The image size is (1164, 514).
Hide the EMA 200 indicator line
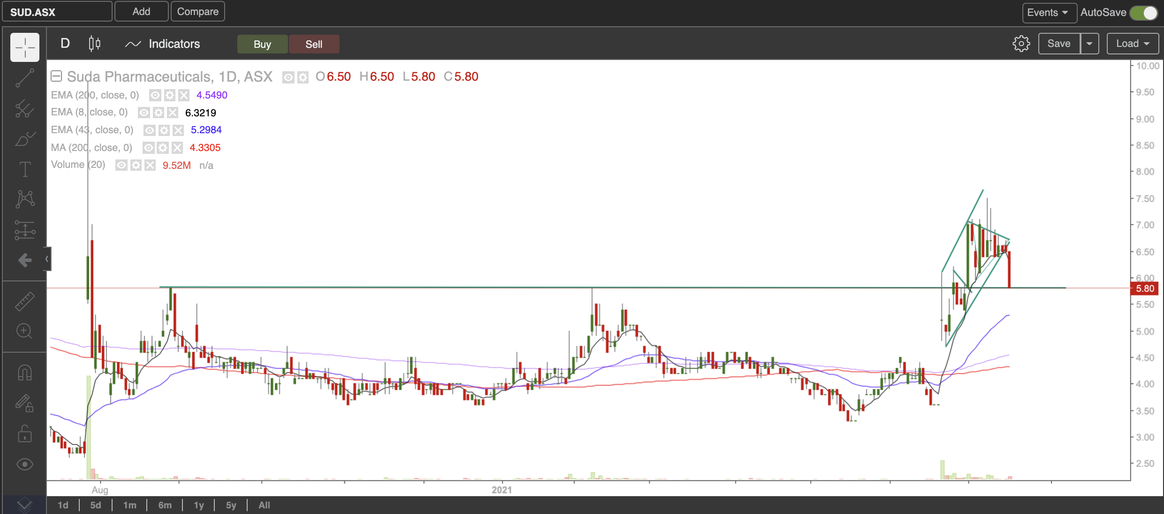tap(155, 95)
